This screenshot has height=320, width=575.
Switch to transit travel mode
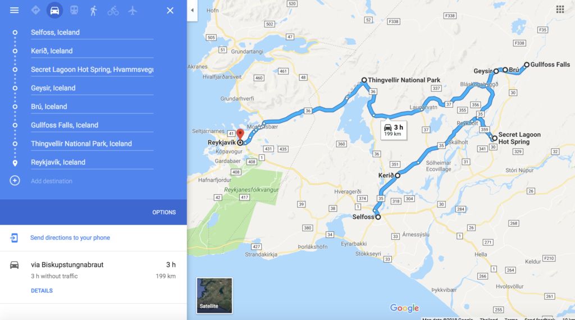tap(74, 10)
